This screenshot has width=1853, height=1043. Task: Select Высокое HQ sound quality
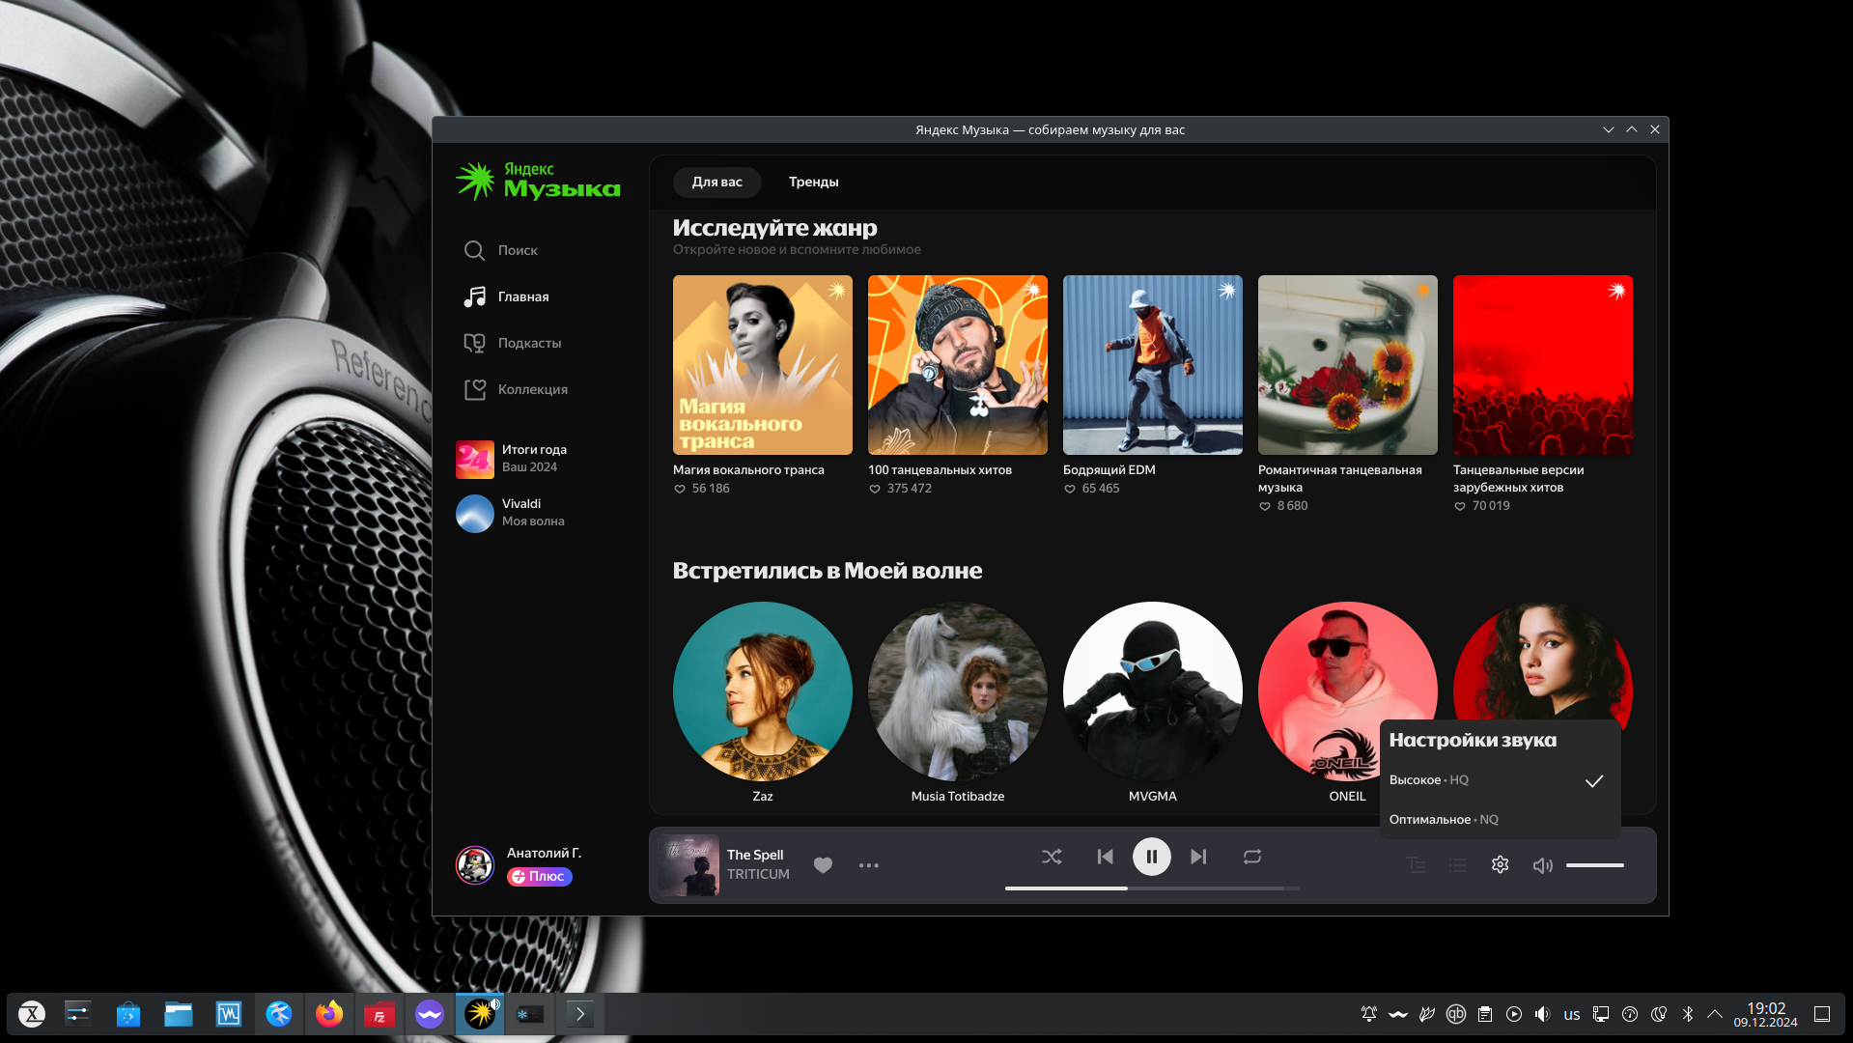coord(1500,780)
